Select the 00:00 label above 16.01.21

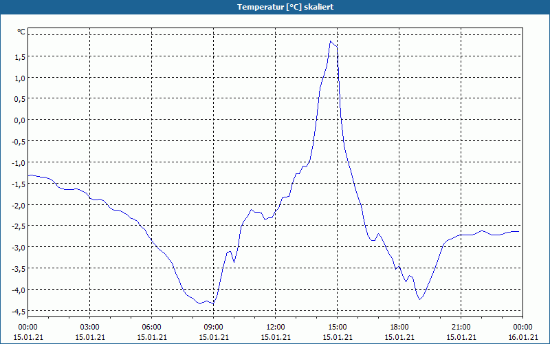(x=522, y=327)
